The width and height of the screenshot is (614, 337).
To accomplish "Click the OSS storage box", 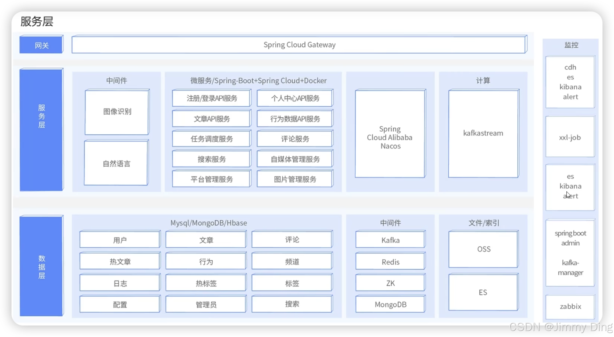I will [484, 249].
